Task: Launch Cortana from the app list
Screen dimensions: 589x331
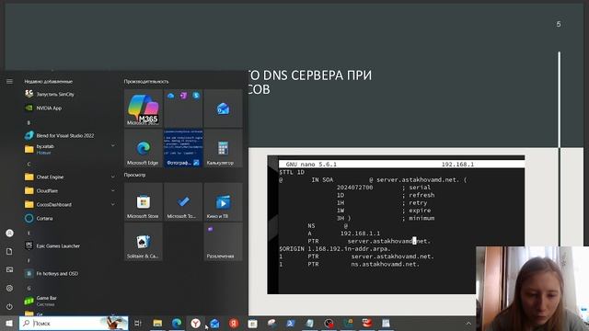Action: (44, 219)
